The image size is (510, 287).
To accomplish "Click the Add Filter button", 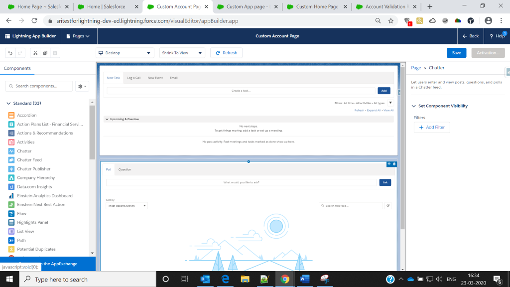I will (x=432, y=128).
